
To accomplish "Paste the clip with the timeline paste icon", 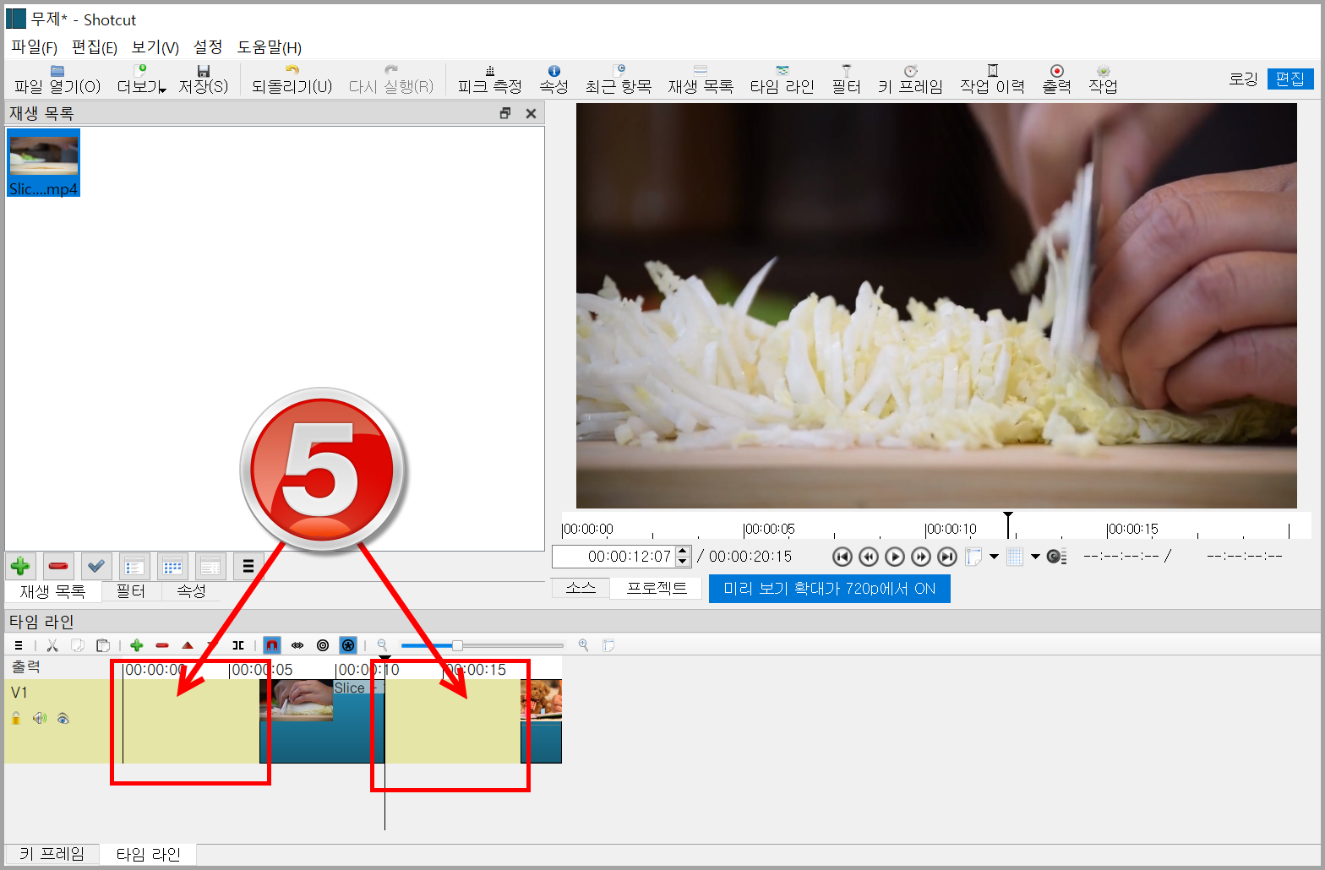I will (x=103, y=645).
